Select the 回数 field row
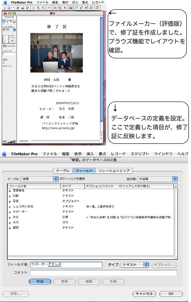The height and width of the screenshot is (302, 191). point(90,196)
